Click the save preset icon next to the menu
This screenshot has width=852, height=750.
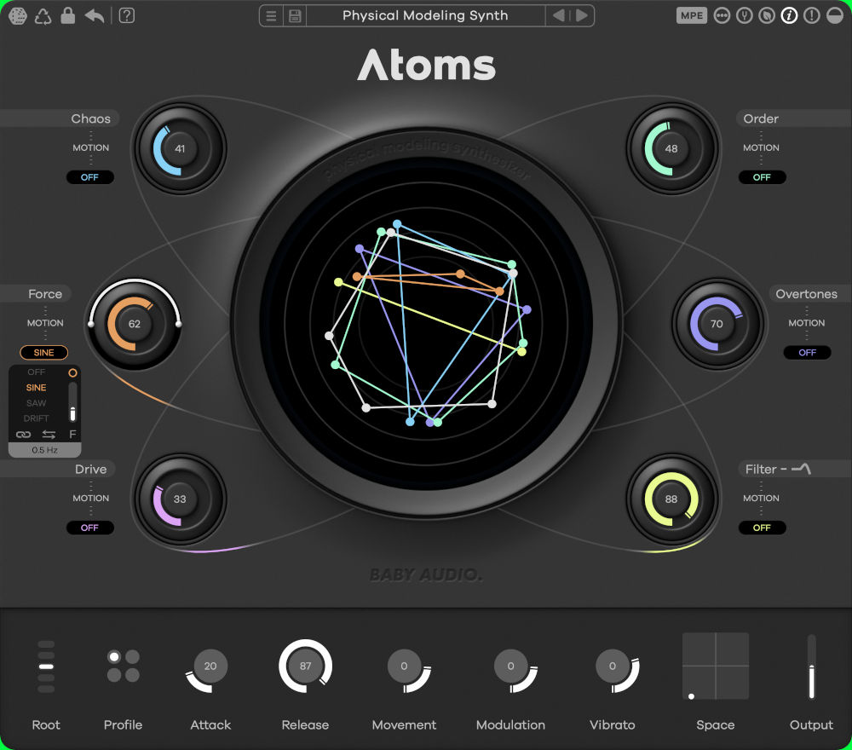tap(293, 15)
